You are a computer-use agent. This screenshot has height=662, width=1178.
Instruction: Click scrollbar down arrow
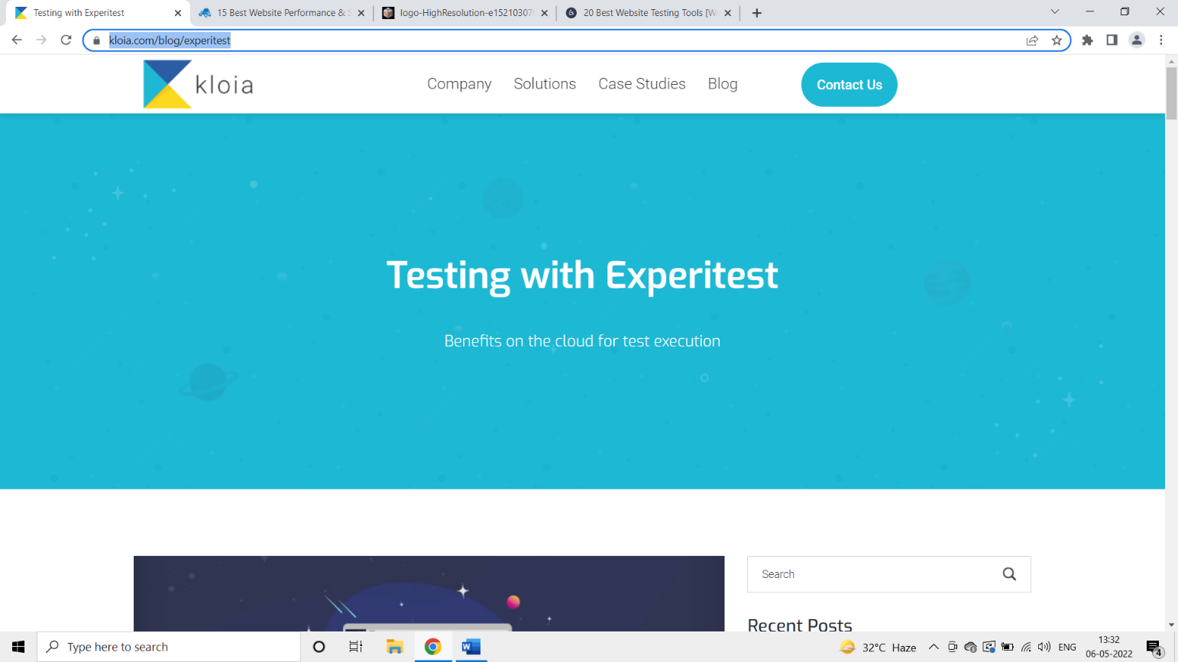point(1171,625)
